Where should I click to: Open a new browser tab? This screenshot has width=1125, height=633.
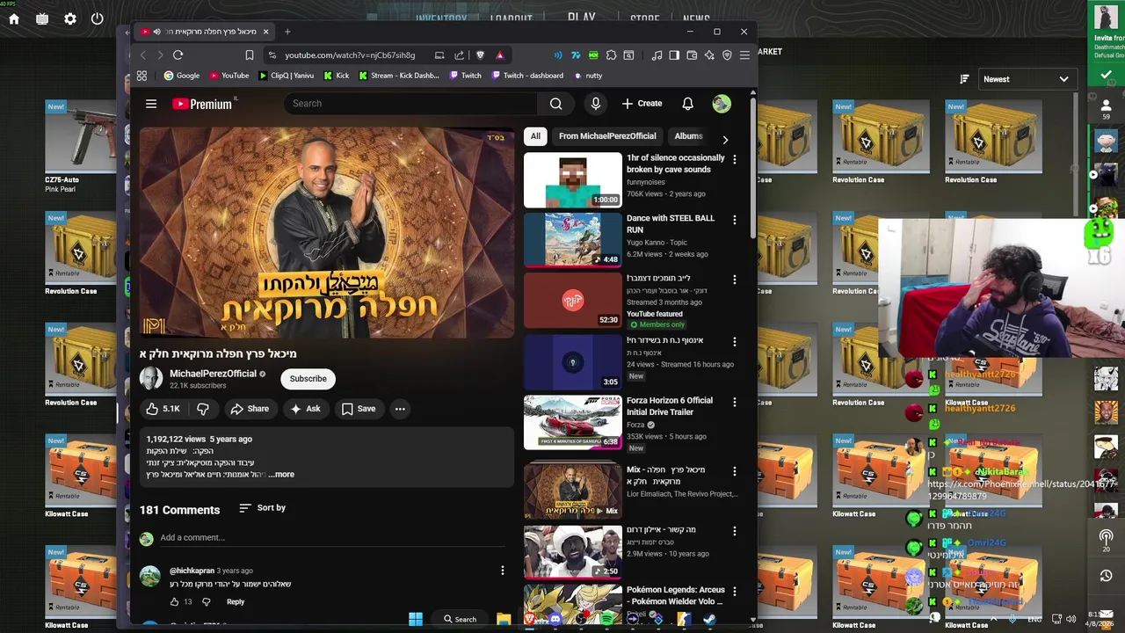click(287, 32)
